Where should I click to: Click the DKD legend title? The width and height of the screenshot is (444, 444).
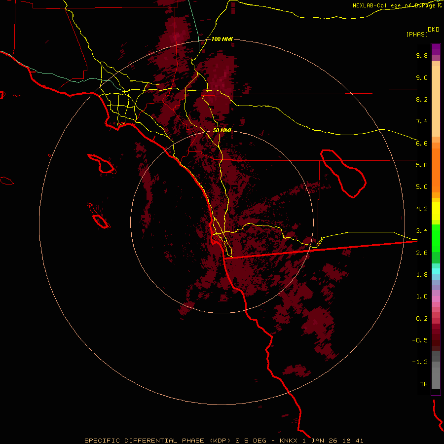click(x=434, y=30)
